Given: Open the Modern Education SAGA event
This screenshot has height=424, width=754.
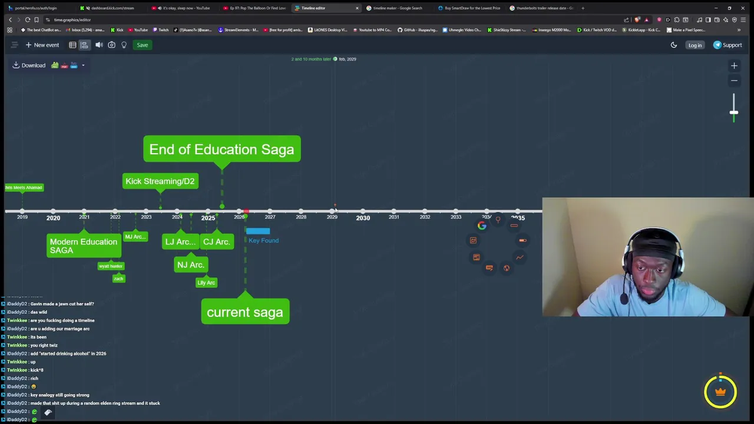Looking at the screenshot, I should (84, 246).
